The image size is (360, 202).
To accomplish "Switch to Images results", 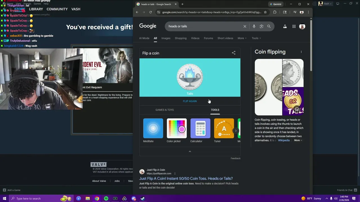I will [166, 38].
